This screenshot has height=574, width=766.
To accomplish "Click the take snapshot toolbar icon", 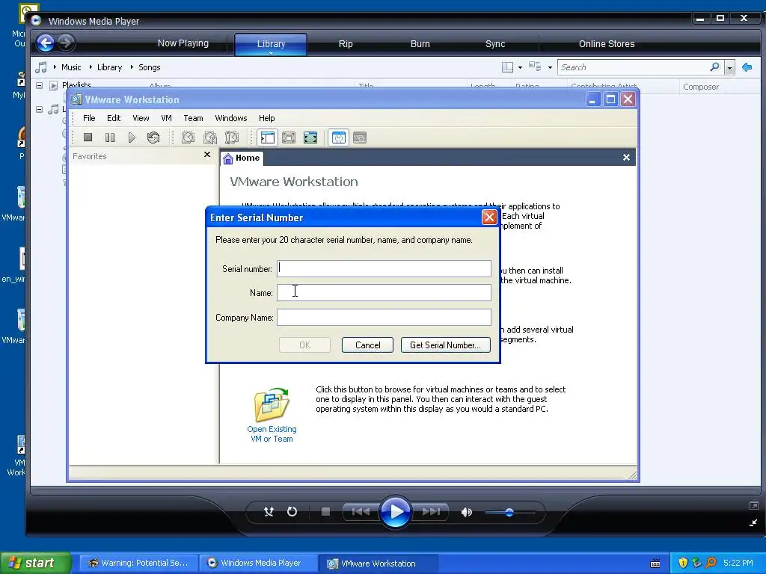I will pyautogui.click(x=188, y=138).
